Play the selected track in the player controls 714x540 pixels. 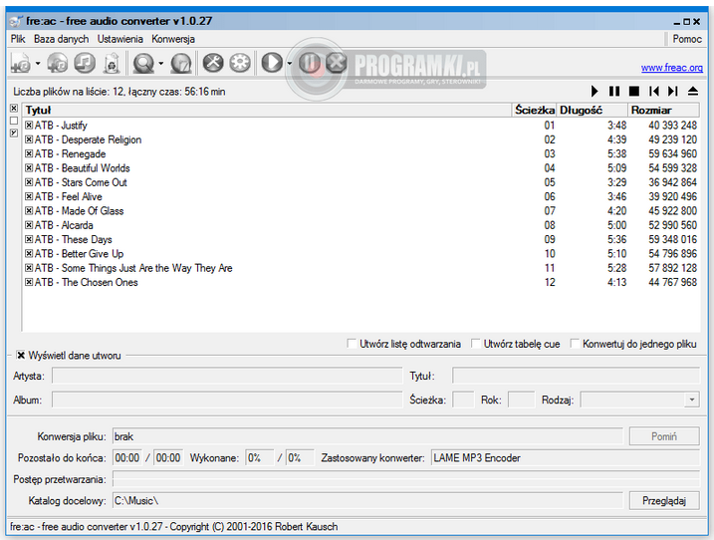[595, 91]
